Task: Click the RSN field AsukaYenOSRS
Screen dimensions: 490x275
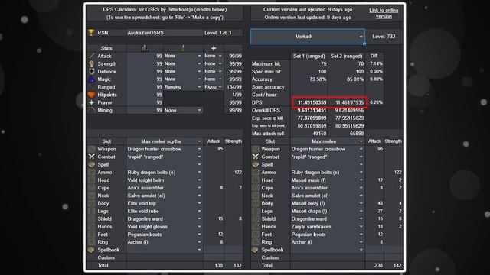Action: (x=165, y=32)
